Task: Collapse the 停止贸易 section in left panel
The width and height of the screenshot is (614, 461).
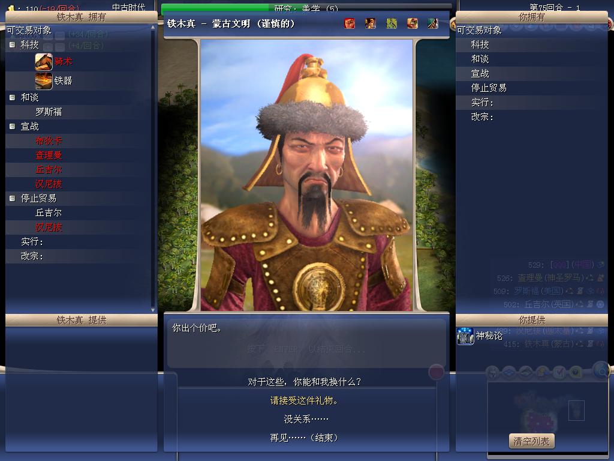Action: 13,198
